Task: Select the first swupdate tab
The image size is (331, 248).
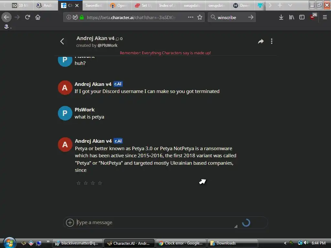Action: (193, 5)
